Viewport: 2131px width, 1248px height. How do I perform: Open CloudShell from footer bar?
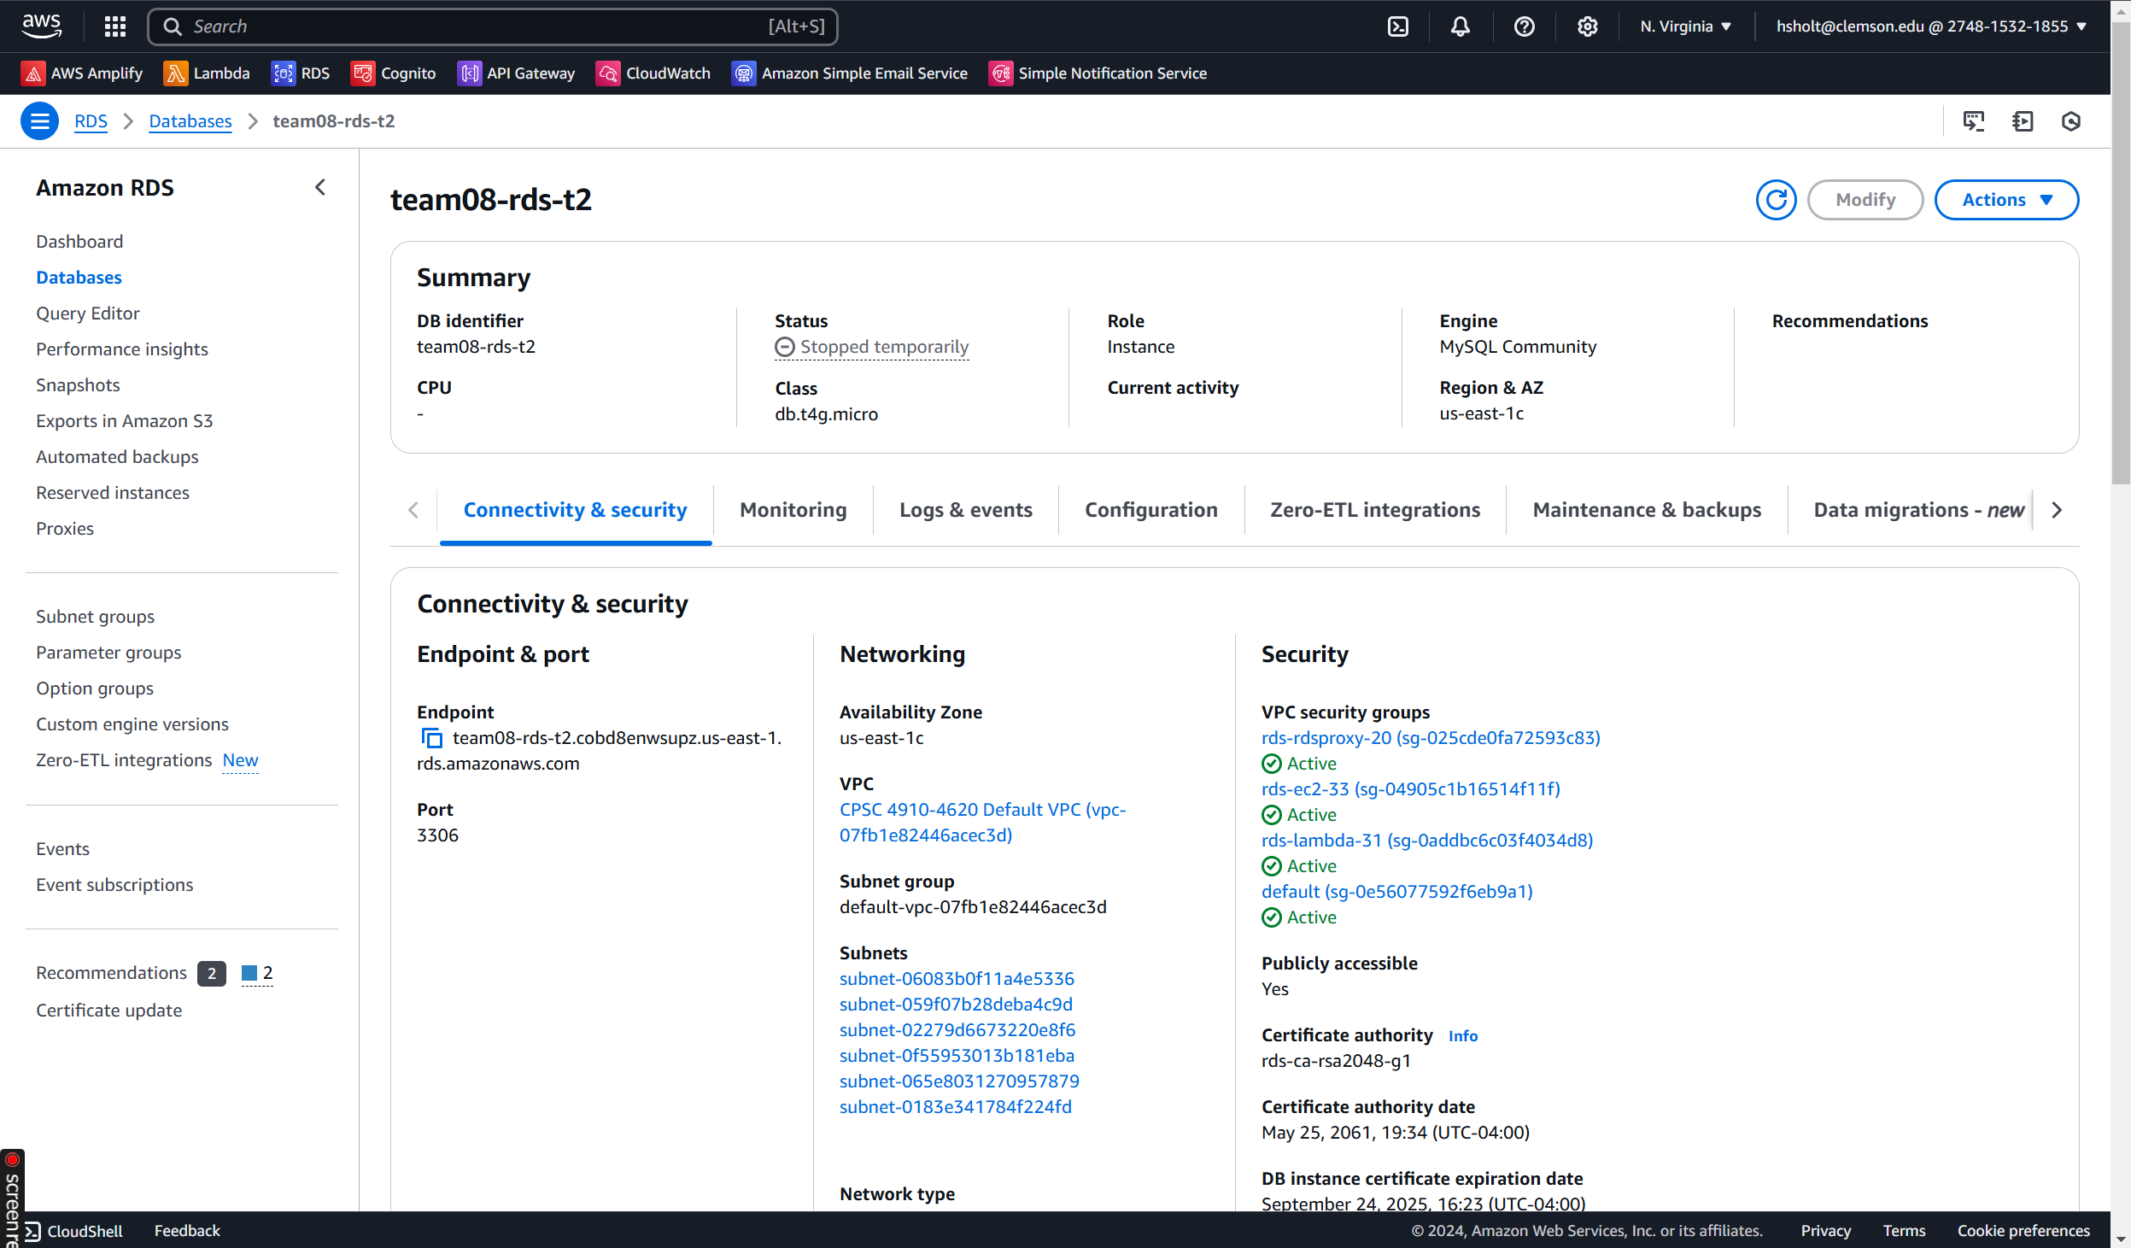point(74,1231)
